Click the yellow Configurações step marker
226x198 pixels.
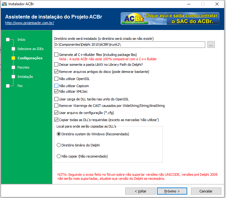pyautogui.click(x=13, y=58)
